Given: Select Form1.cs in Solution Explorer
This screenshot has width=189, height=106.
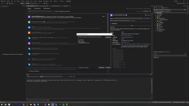Looking at the screenshot, I should click(160, 28).
